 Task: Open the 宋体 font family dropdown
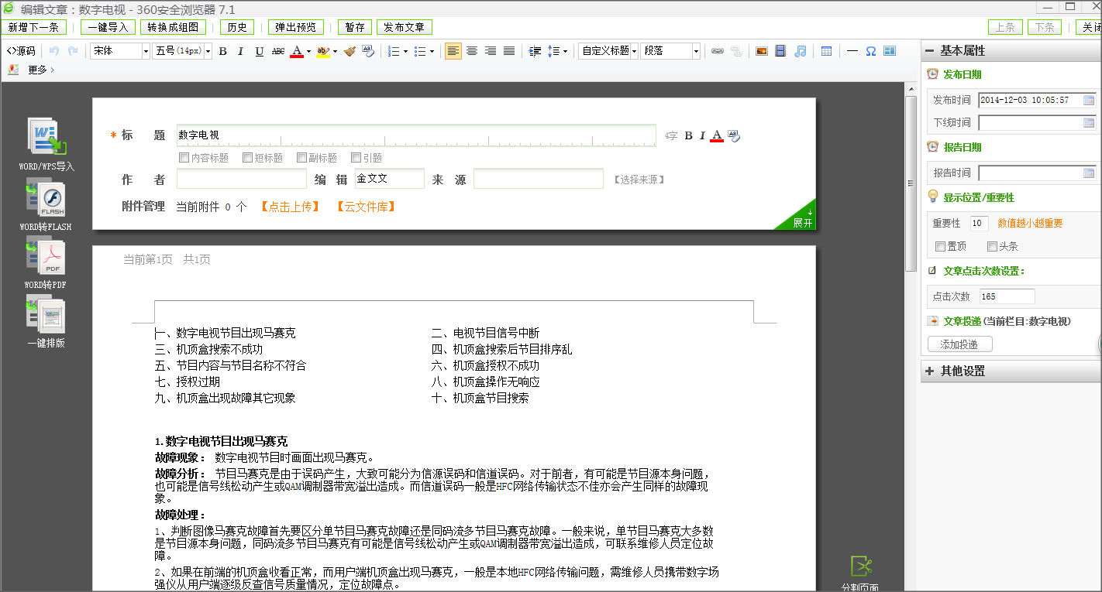click(x=120, y=51)
